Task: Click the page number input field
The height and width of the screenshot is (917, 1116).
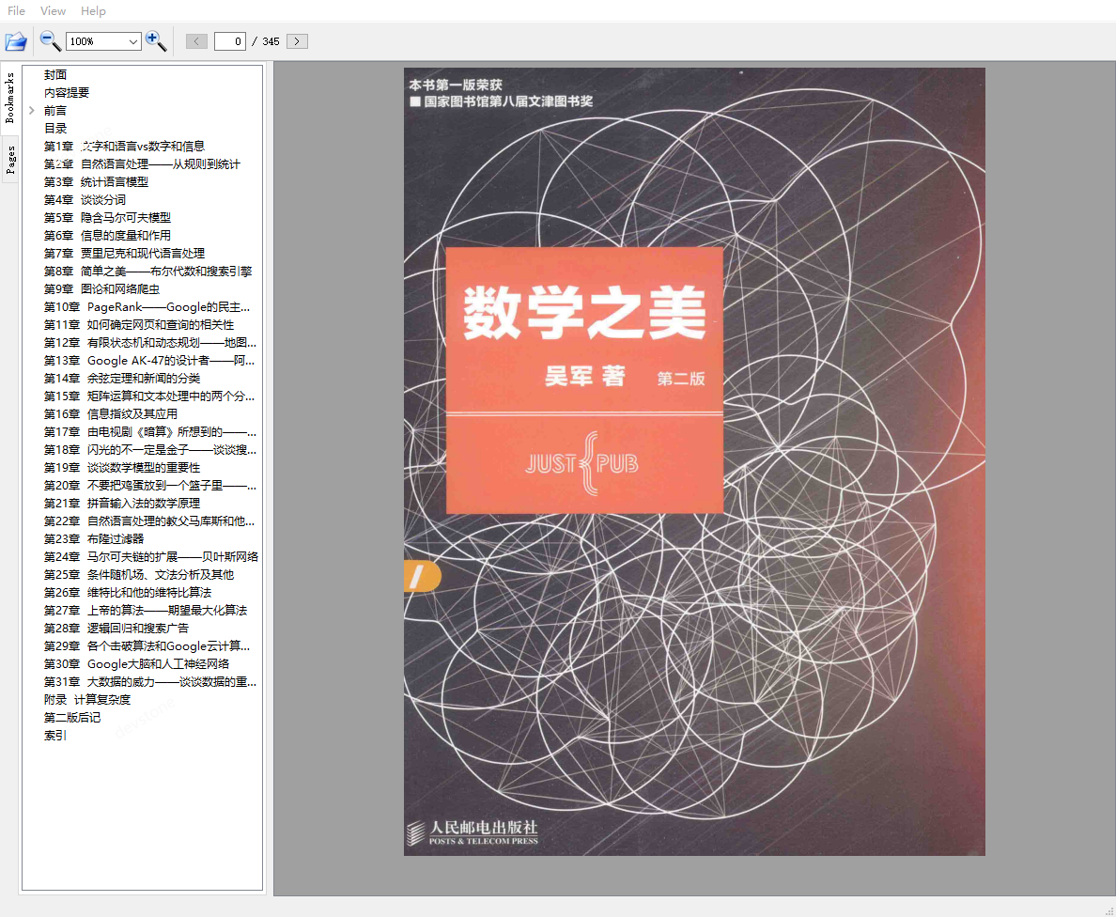Action: click(x=229, y=41)
